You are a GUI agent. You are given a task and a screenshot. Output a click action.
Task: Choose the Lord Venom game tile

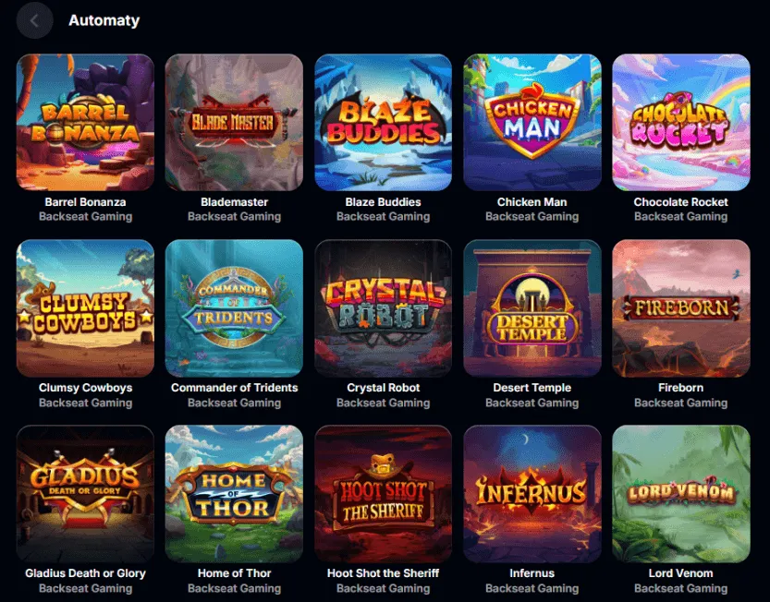coord(681,494)
